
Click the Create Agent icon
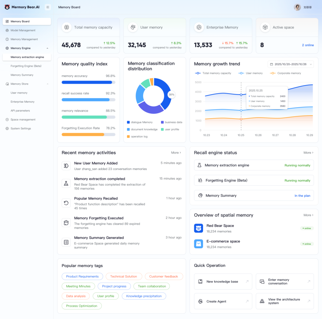tap(200, 301)
